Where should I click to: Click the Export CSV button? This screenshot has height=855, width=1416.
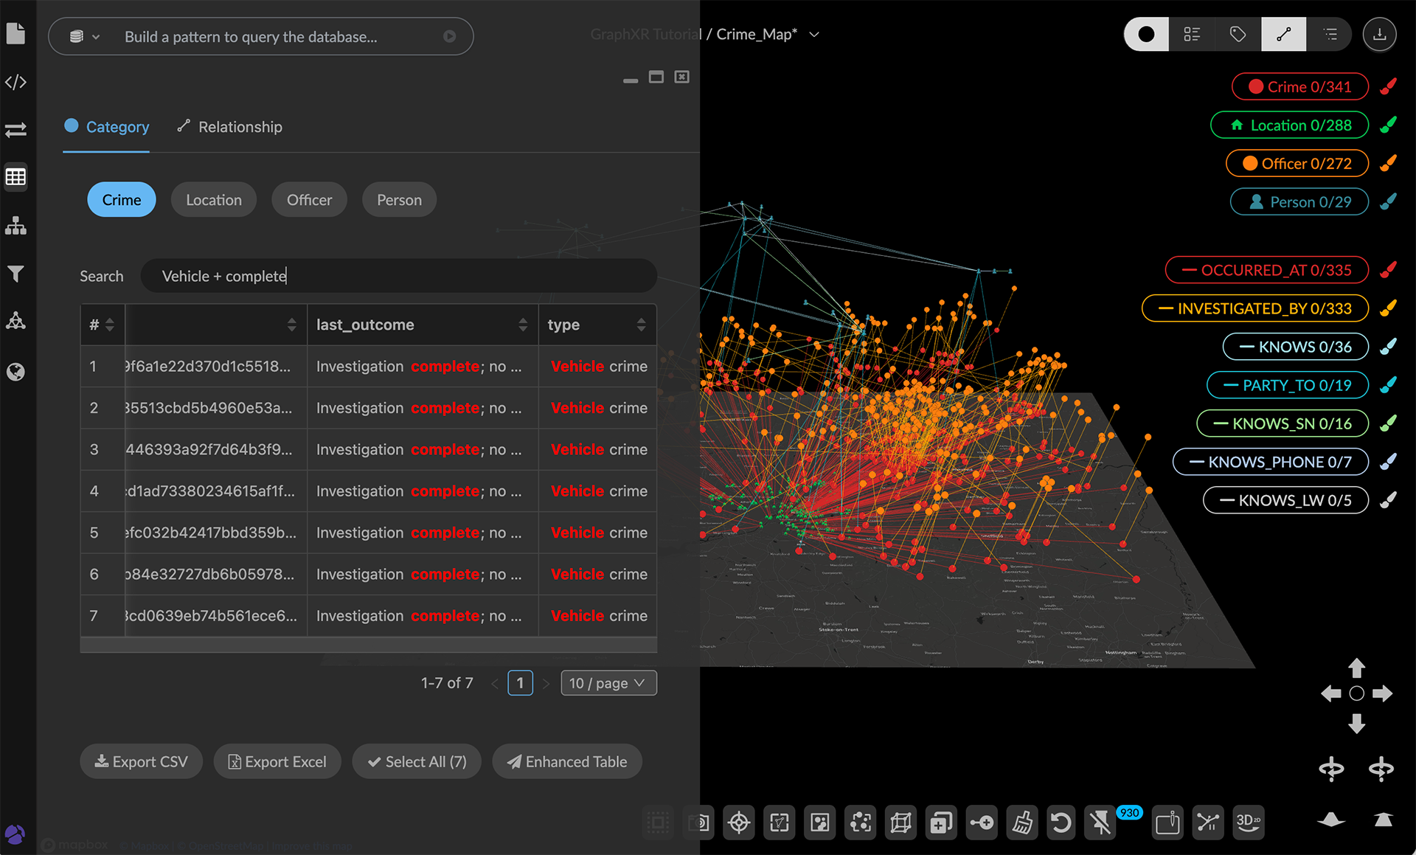[141, 761]
